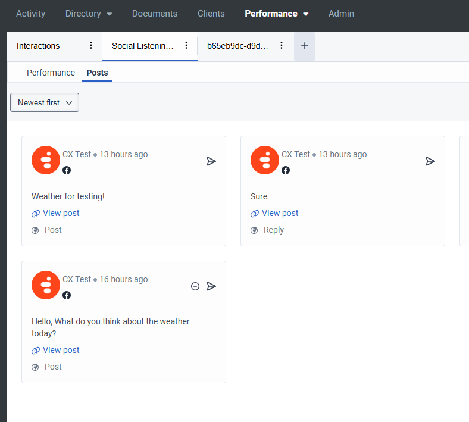
Task: Add a new tab with plus button
Action: pyautogui.click(x=305, y=46)
